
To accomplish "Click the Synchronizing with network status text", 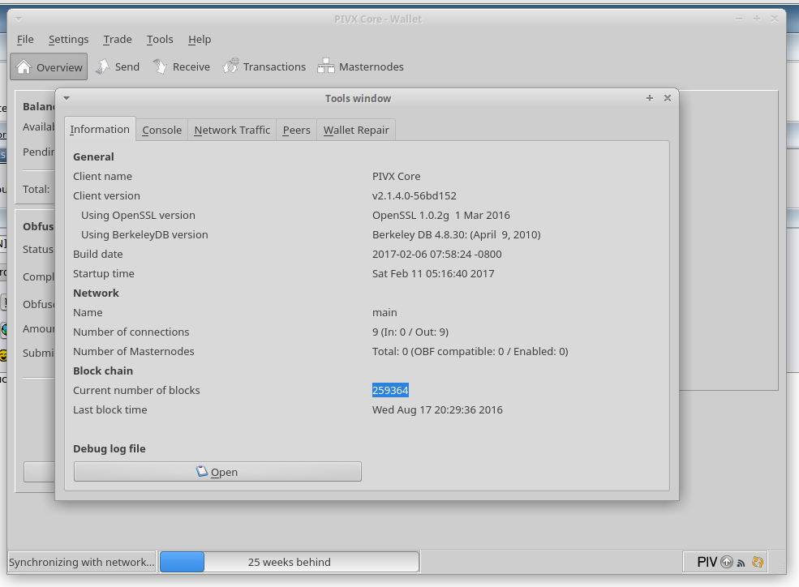I will [x=82, y=562].
